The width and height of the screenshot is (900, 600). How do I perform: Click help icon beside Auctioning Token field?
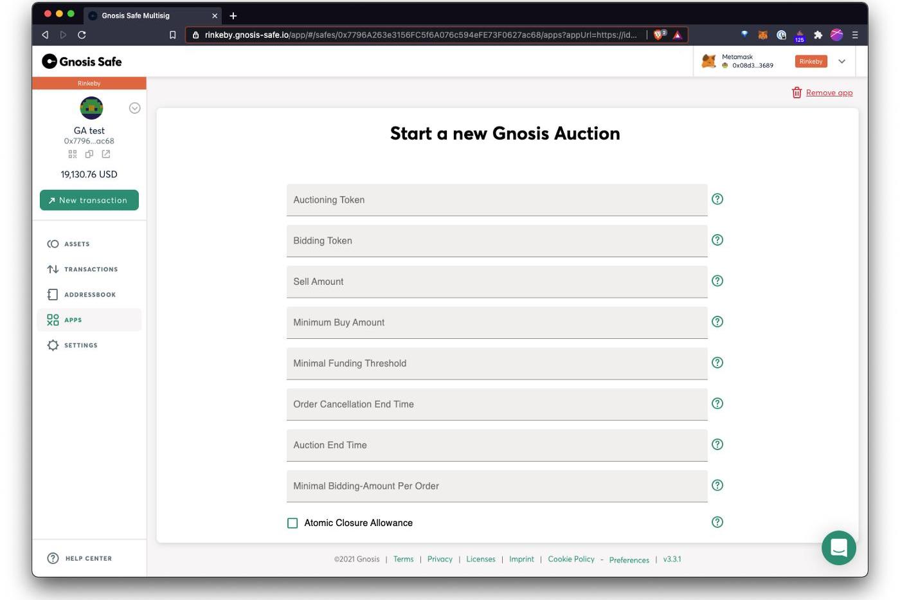(717, 199)
